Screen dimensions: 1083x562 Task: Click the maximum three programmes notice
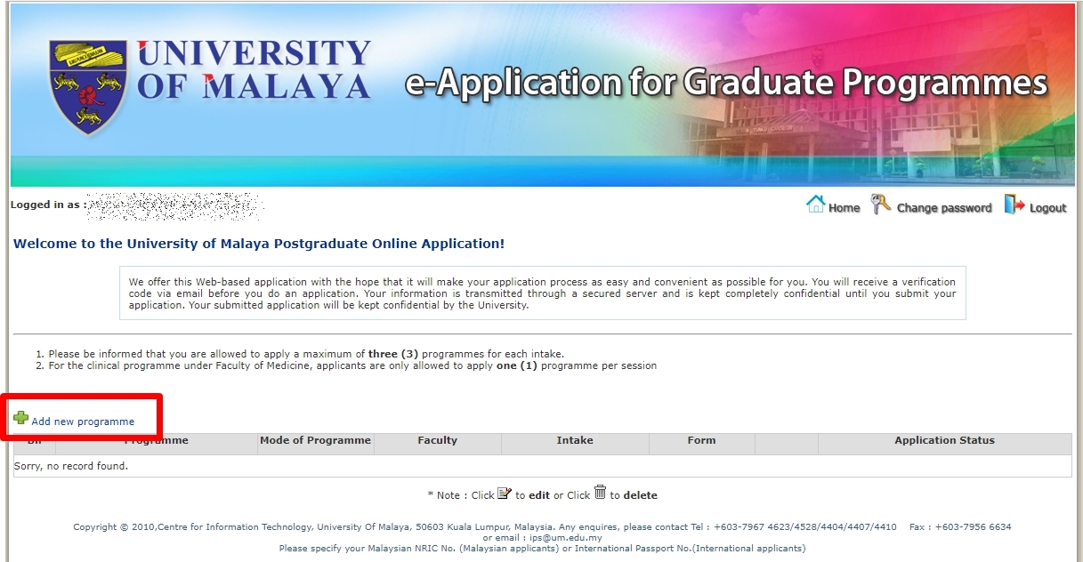pos(306,354)
